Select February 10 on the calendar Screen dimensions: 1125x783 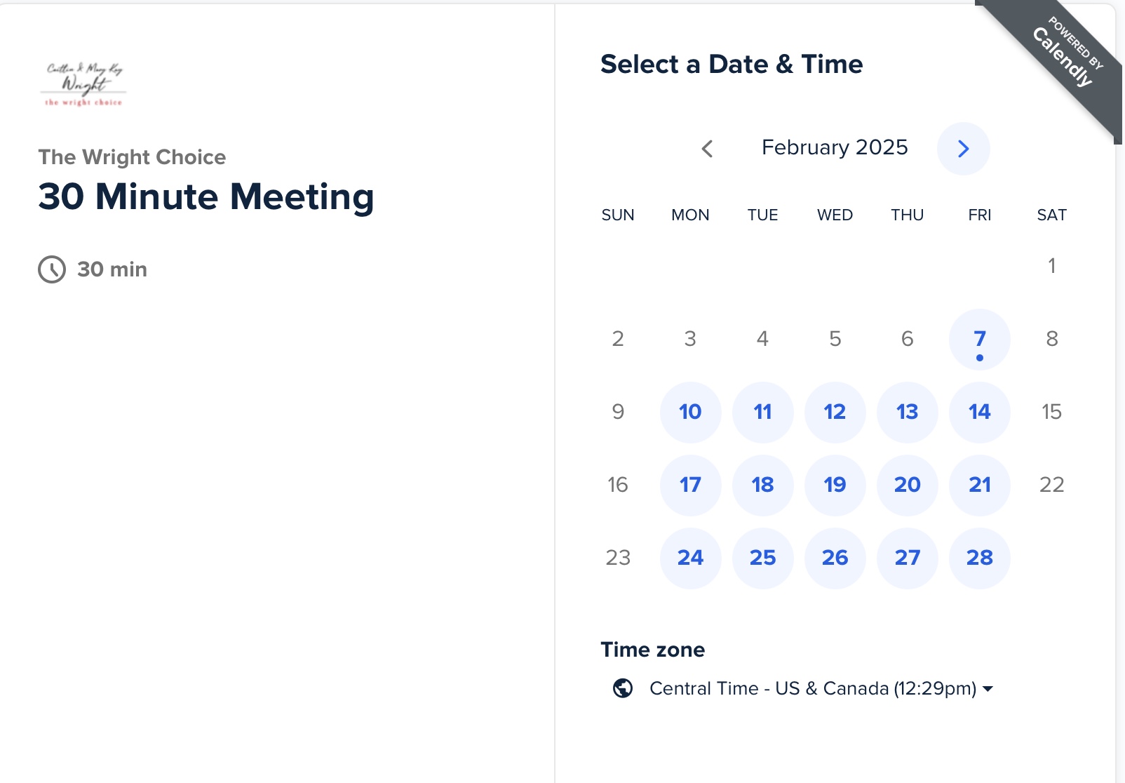690,412
